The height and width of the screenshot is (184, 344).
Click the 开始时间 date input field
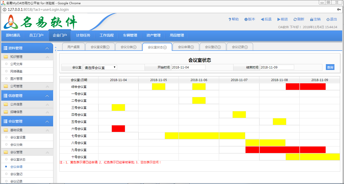[x=188, y=67]
